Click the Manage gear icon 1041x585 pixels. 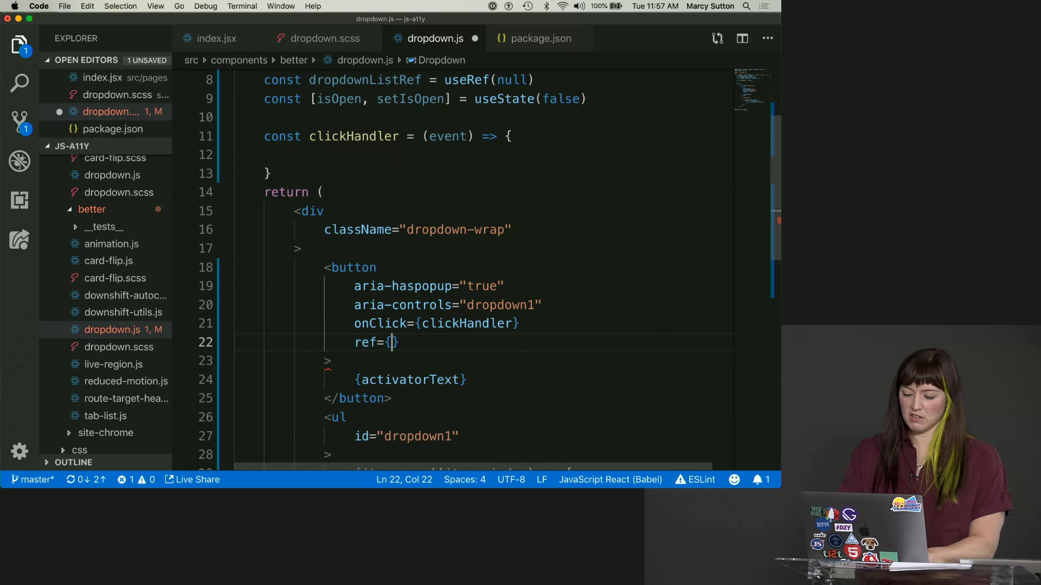[x=20, y=451]
